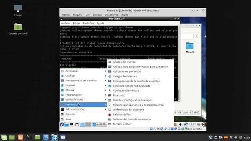Open VirtualBox Ver menu

point(87,15)
